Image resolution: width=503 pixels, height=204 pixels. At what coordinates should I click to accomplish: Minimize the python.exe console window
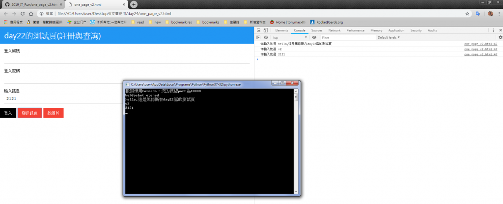(276, 83)
